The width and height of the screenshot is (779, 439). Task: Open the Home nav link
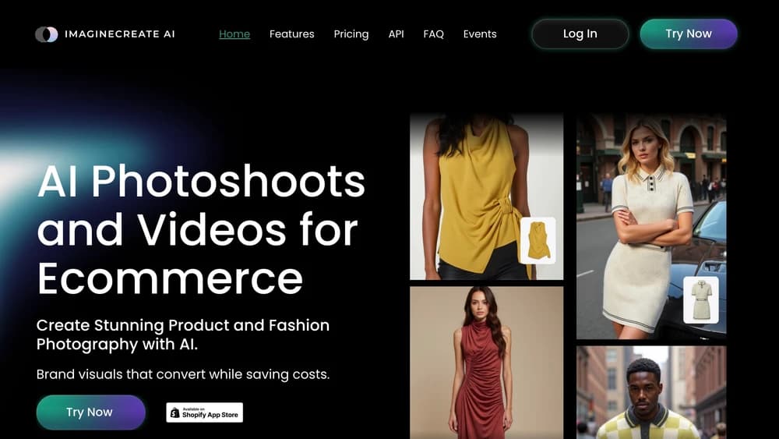pos(234,34)
